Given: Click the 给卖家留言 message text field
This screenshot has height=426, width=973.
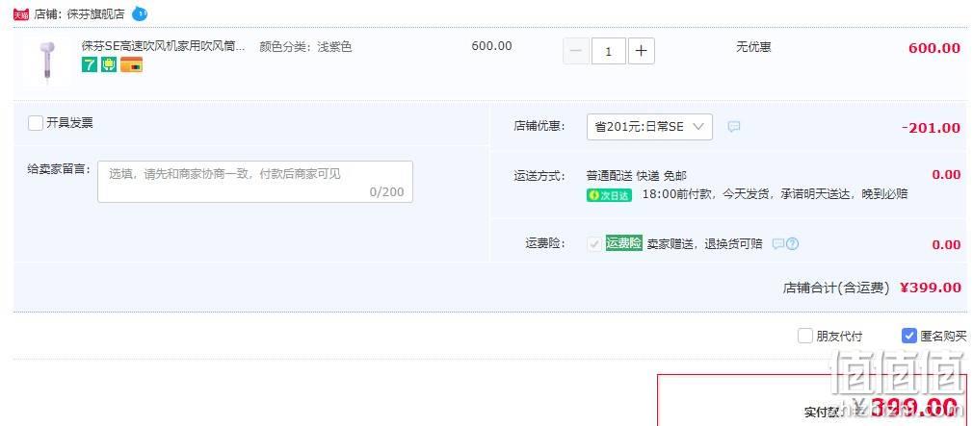Looking at the screenshot, I should coord(255,182).
